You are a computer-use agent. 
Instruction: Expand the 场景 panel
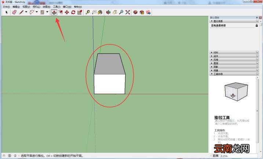coord(212,71)
